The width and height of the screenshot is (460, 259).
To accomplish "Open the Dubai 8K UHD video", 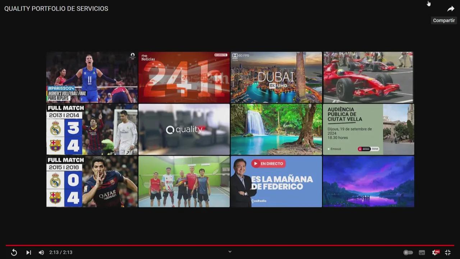I will click(x=276, y=77).
